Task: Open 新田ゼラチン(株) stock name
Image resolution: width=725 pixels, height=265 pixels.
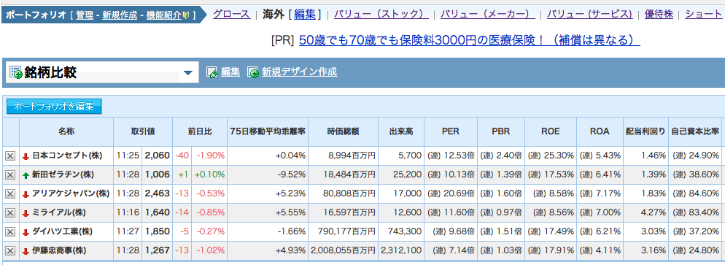Action: pyautogui.click(x=63, y=174)
